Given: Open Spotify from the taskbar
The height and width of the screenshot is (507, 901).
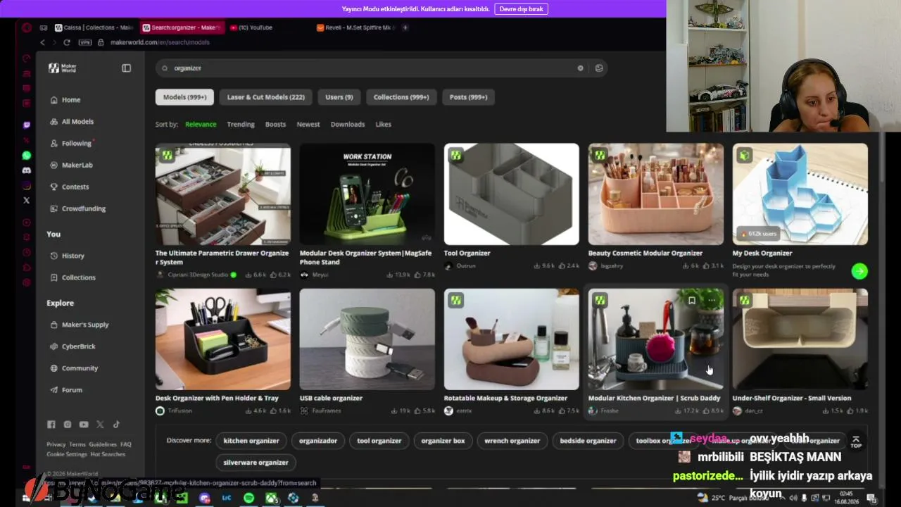Looking at the screenshot, I should 248,499.
